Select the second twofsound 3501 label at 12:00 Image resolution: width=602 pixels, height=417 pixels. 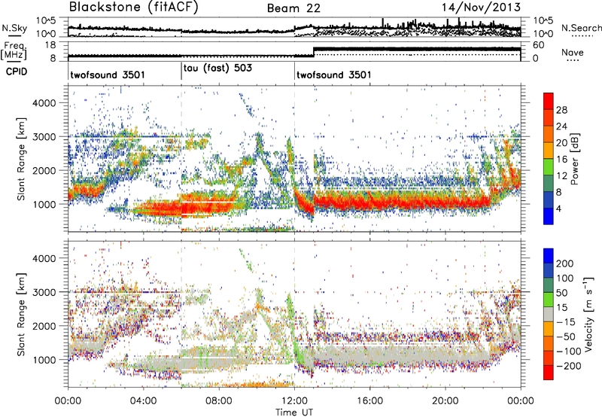[334, 75]
